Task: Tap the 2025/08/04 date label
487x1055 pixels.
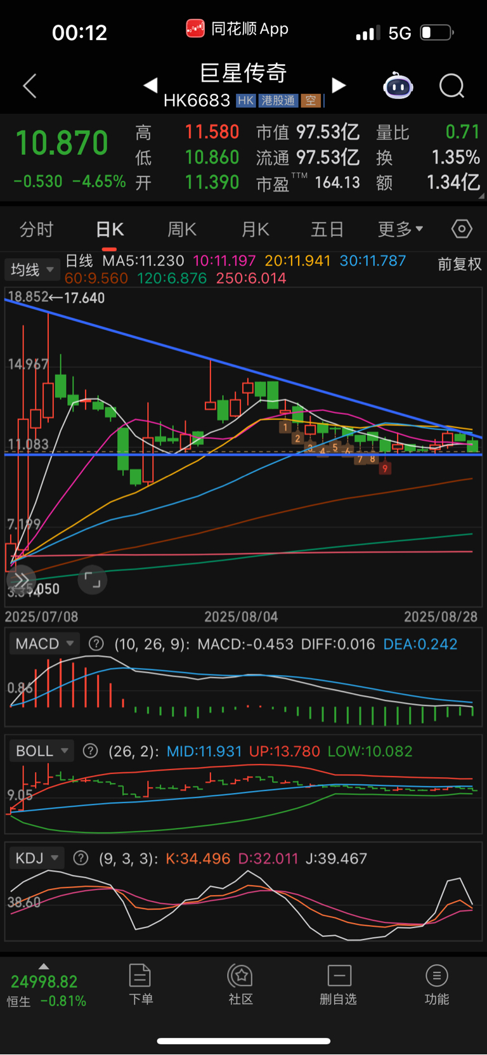Action: pyautogui.click(x=241, y=617)
